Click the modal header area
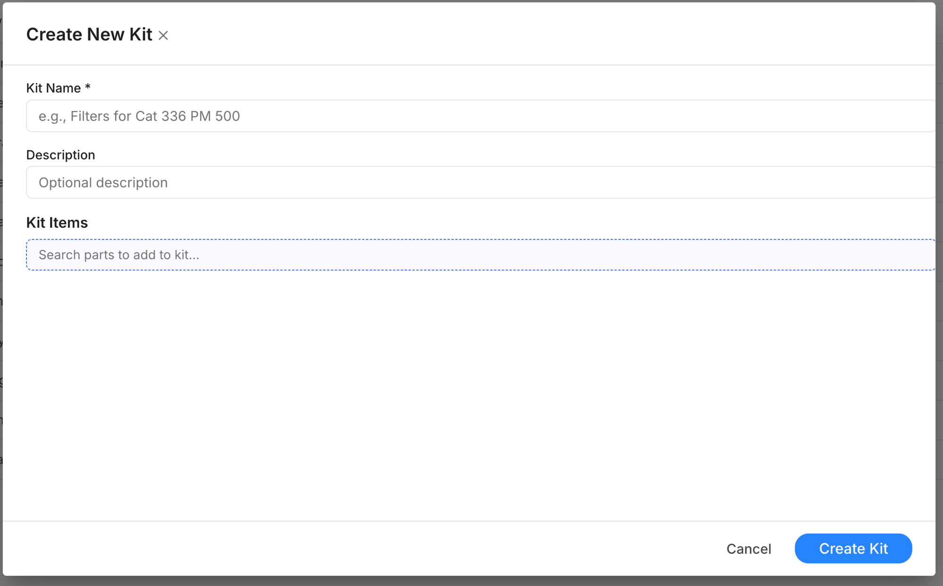Screen dimensions: 943x586 (x=471, y=33)
